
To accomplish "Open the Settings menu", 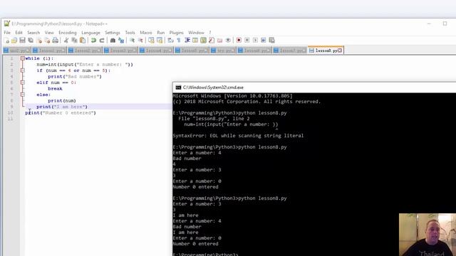I will 113,33.
